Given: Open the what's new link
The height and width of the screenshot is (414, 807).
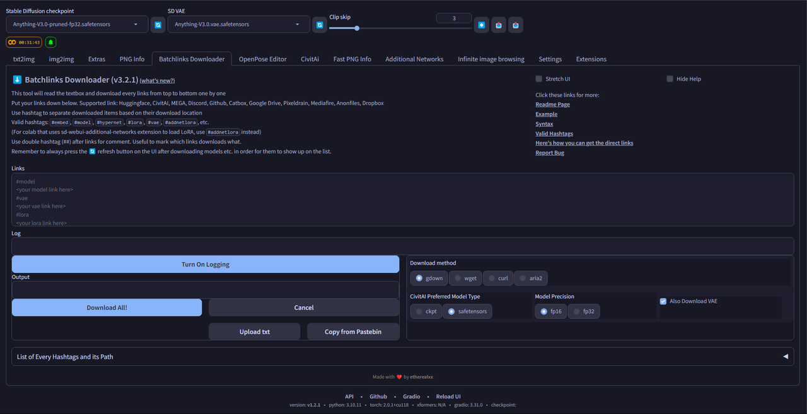Looking at the screenshot, I should pos(157,81).
